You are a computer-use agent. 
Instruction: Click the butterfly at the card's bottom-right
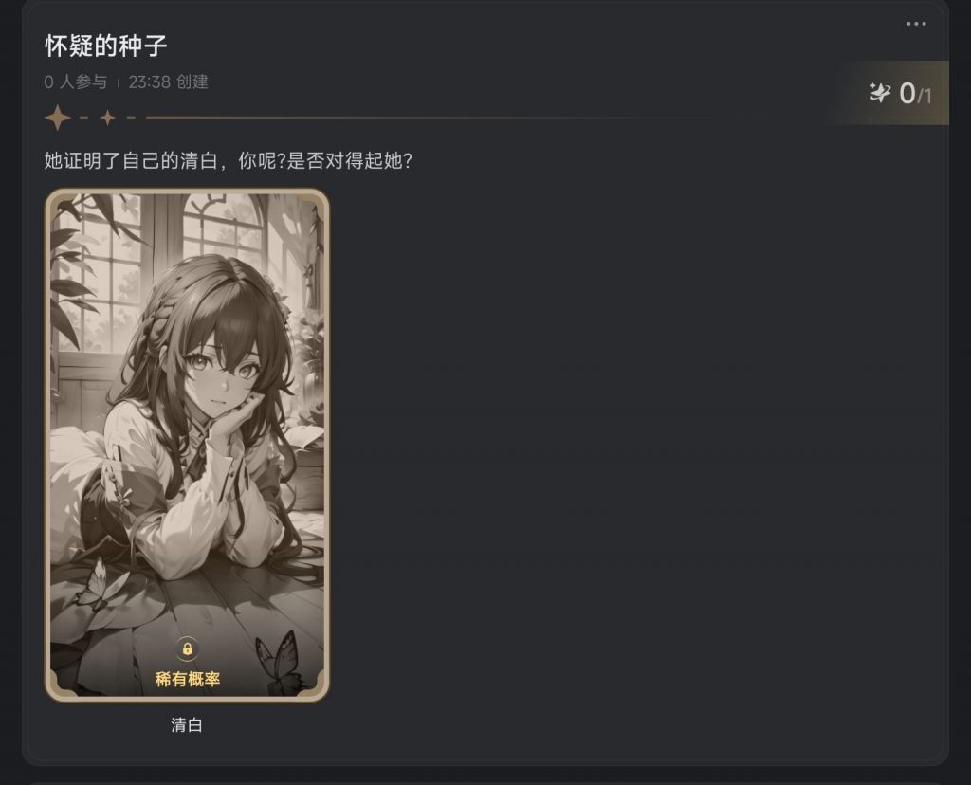point(281,661)
